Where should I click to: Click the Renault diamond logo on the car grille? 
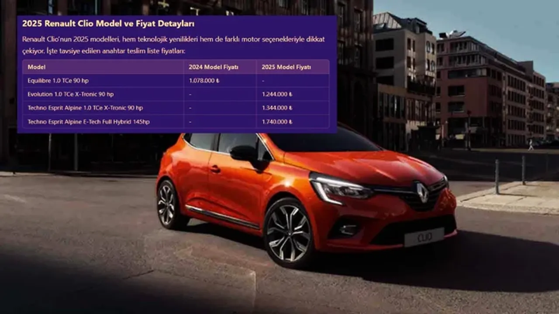(x=422, y=192)
